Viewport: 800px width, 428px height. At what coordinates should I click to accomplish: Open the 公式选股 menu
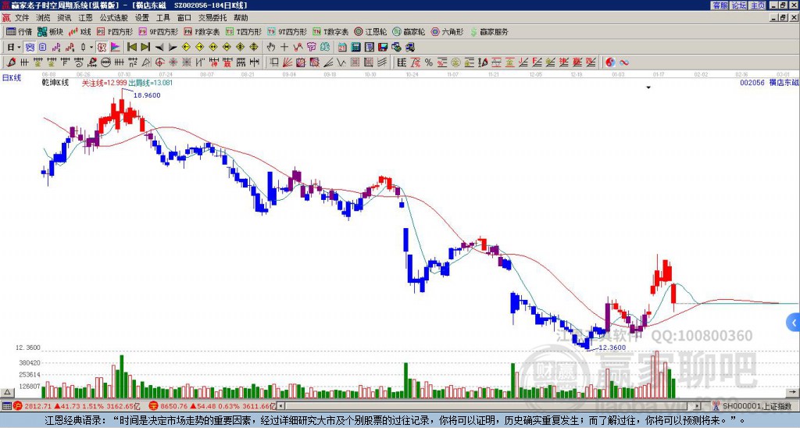(114, 18)
